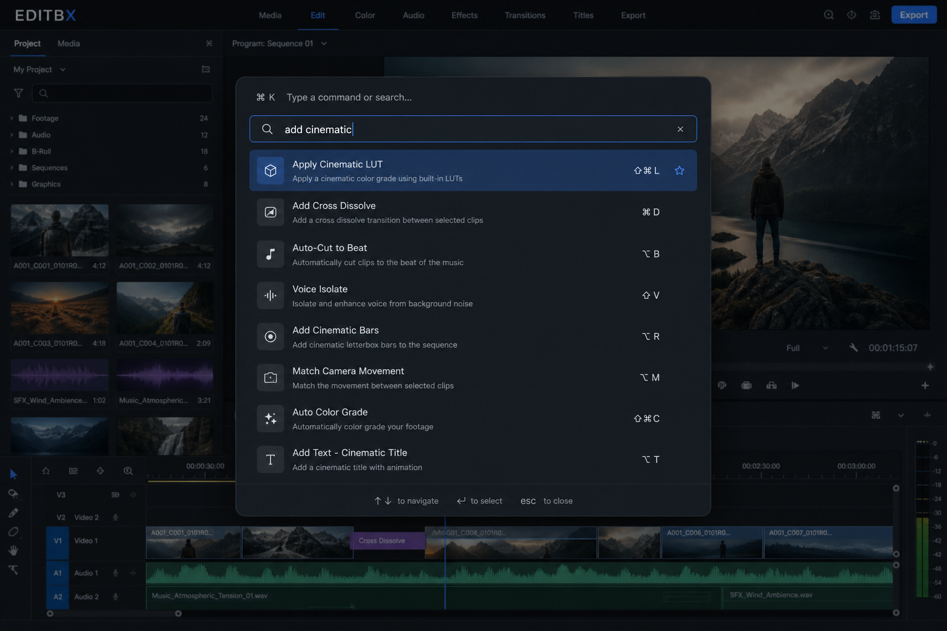
Task: Select the SFX_Wind_Ambience audio thumbnail
Action: [60, 375]
